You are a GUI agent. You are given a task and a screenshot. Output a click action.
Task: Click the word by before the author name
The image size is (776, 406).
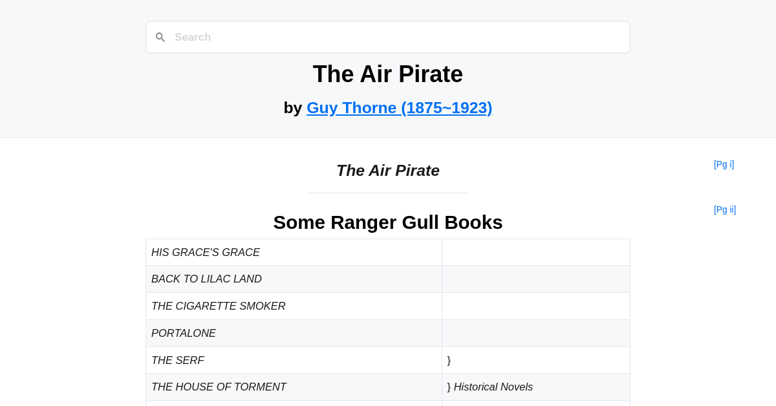(293, 107)
